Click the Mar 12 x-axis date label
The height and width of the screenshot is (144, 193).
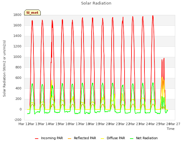point(24,124)
